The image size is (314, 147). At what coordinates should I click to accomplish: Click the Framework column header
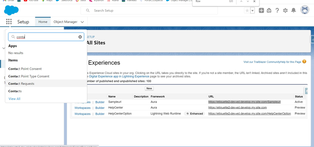[158, 96]
